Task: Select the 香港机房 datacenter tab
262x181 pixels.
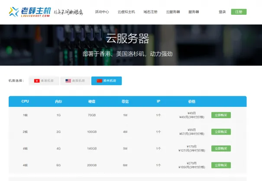Action: tap(44, 81)
